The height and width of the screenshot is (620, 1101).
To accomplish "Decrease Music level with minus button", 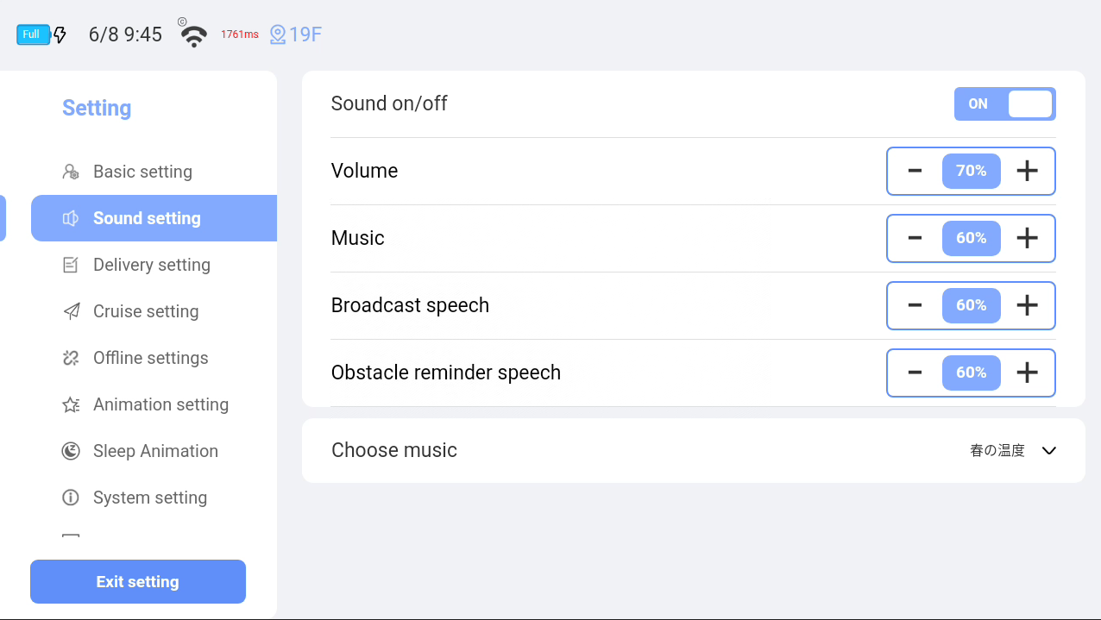I will (915, 238).
